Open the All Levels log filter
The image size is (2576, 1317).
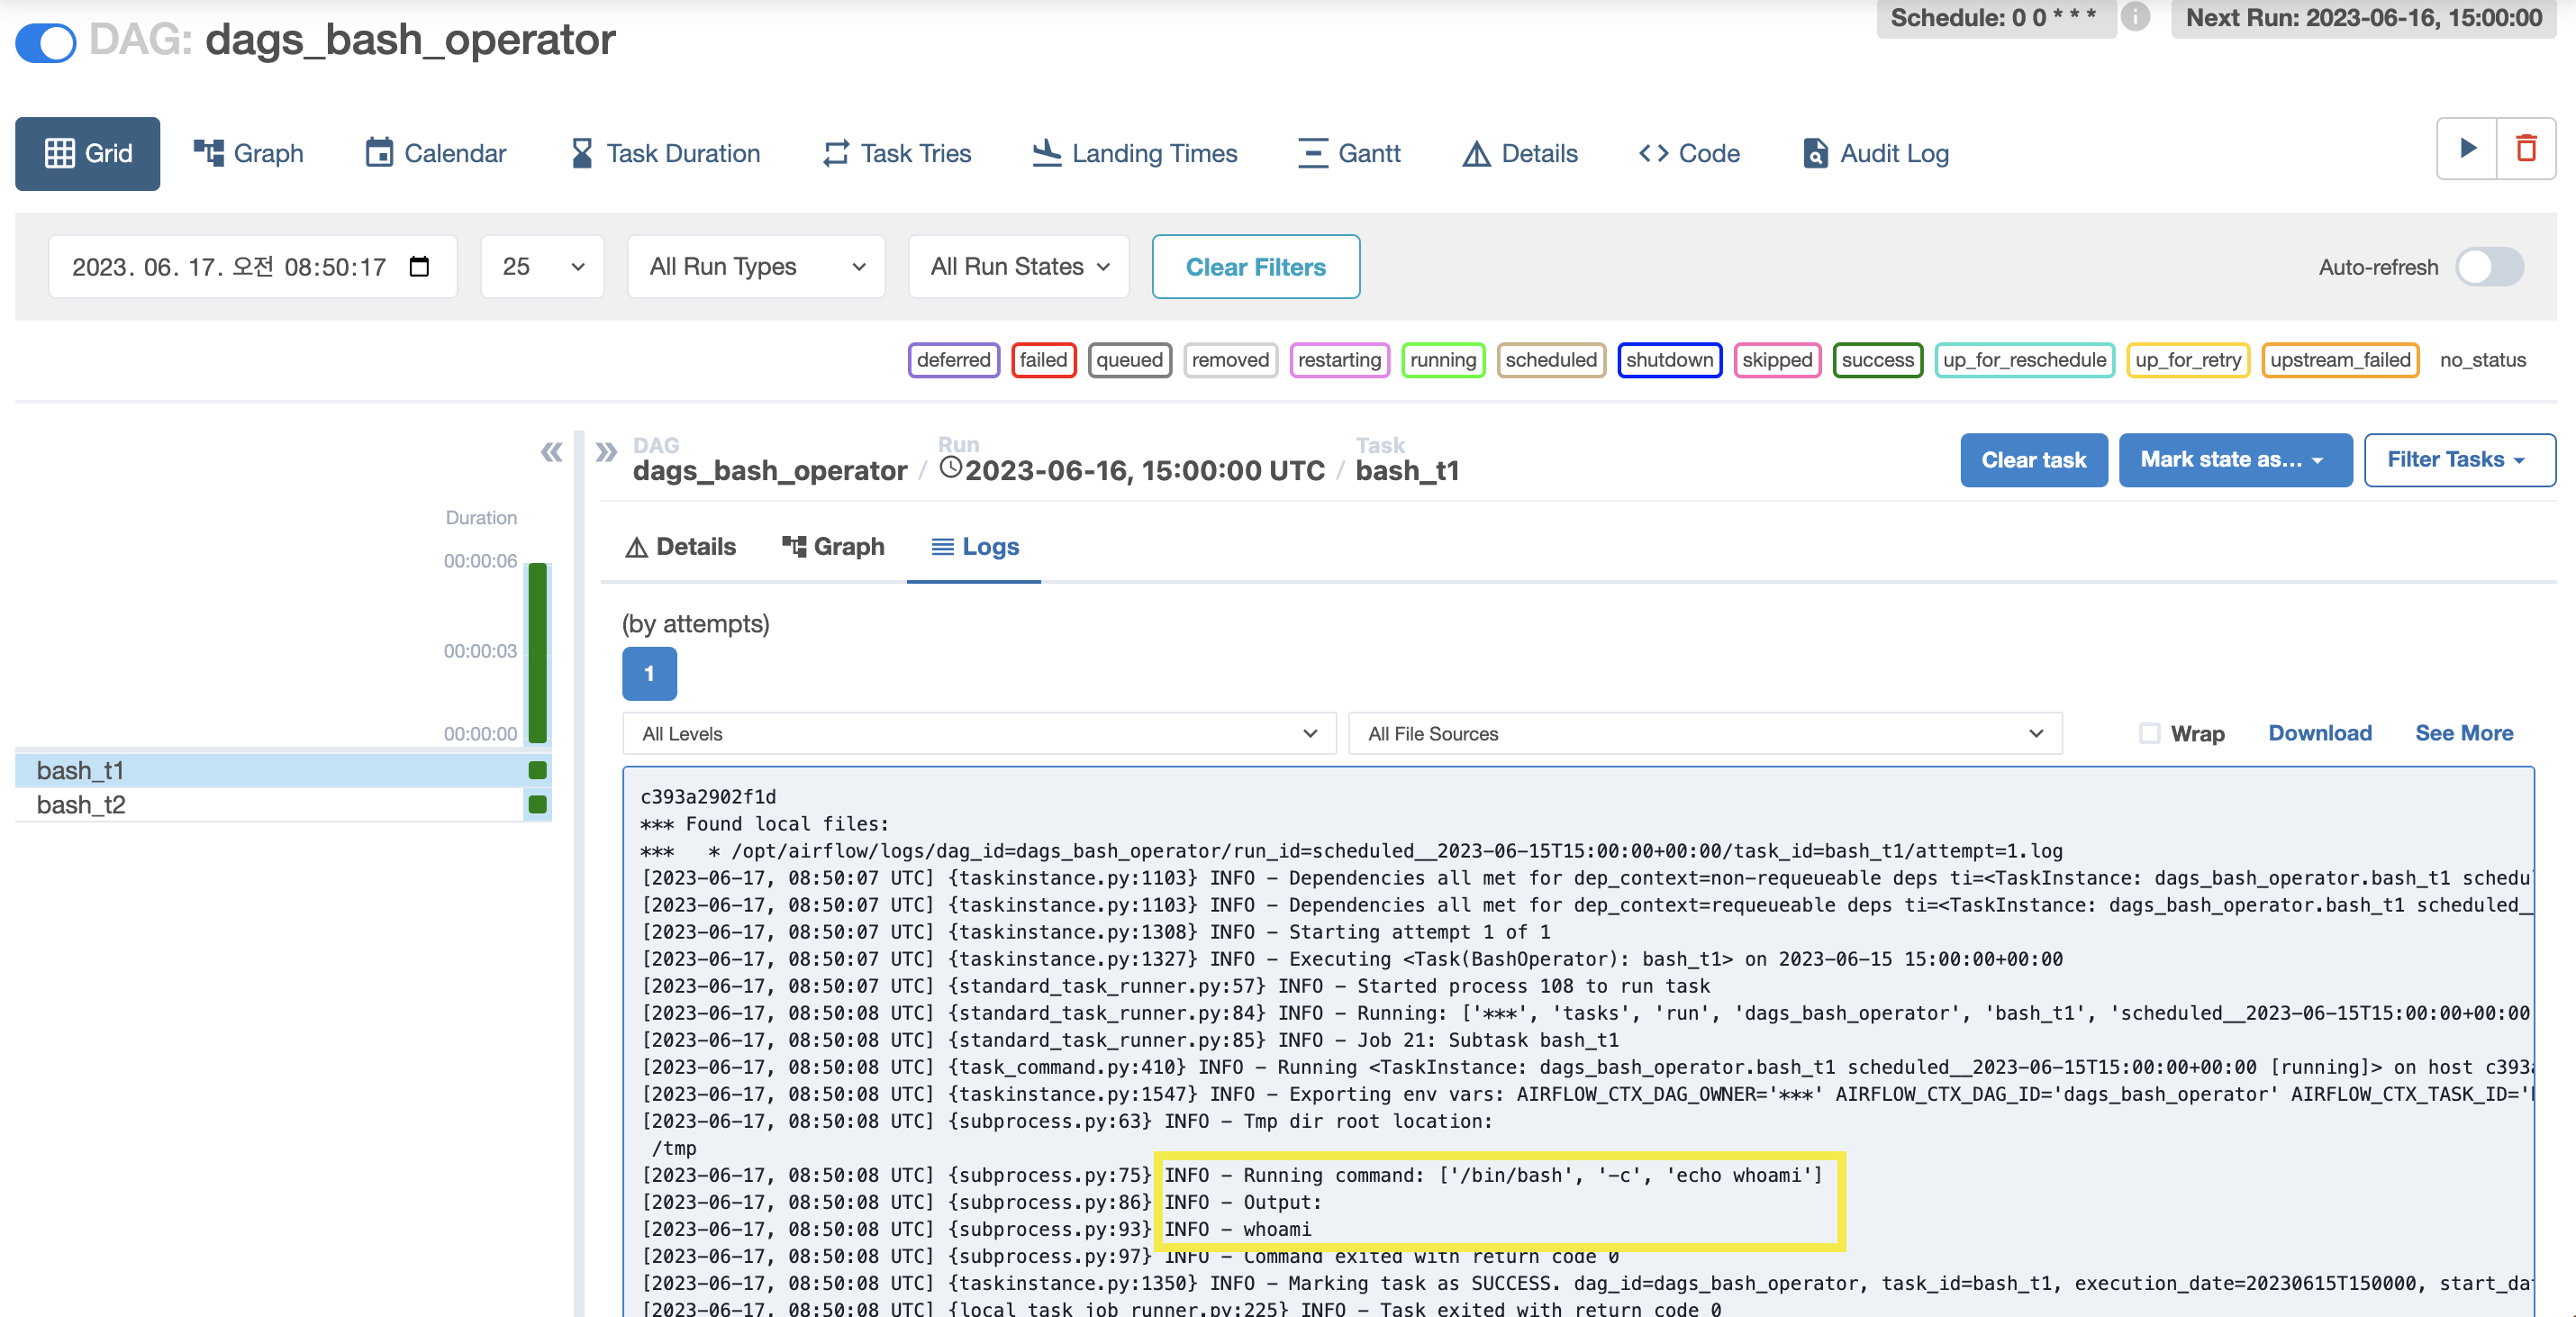tap(979, 733)
